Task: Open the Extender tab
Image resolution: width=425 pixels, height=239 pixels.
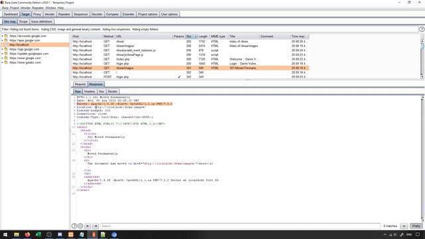Action: (x=128, y=14)
